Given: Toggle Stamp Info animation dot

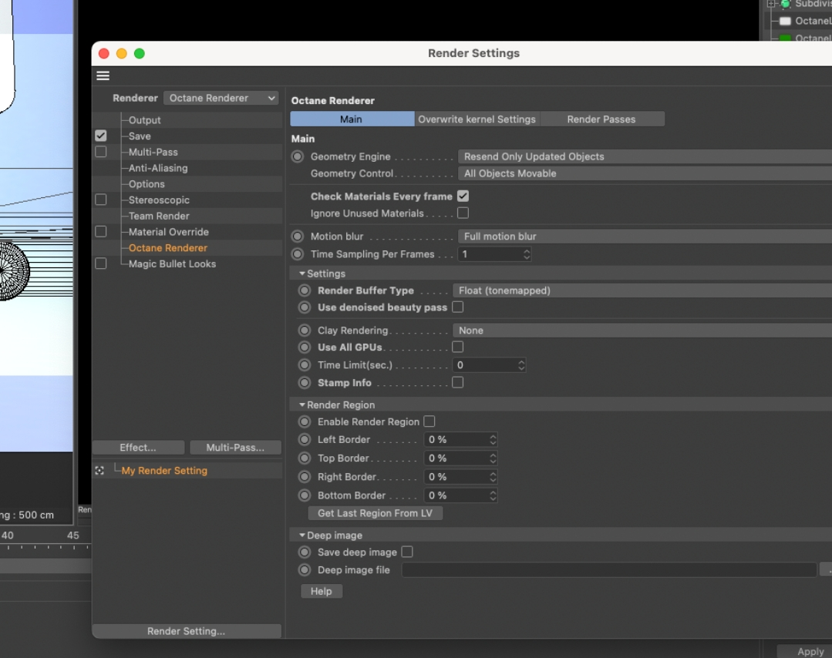Looking at the screenshot, I should point(305,383).
